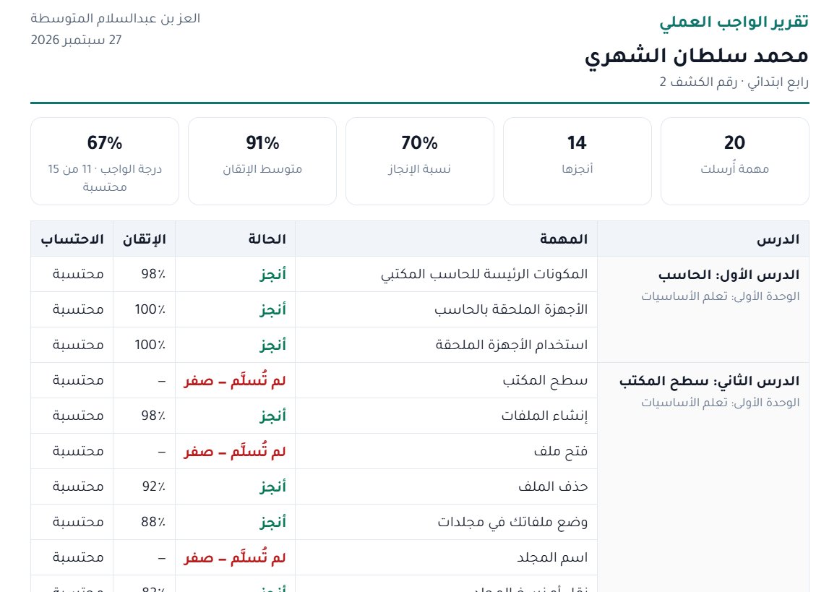This screenshot has height=592, width=816.
Task: Click the 14 أنجزها stat card
Action: pos(577,161)
